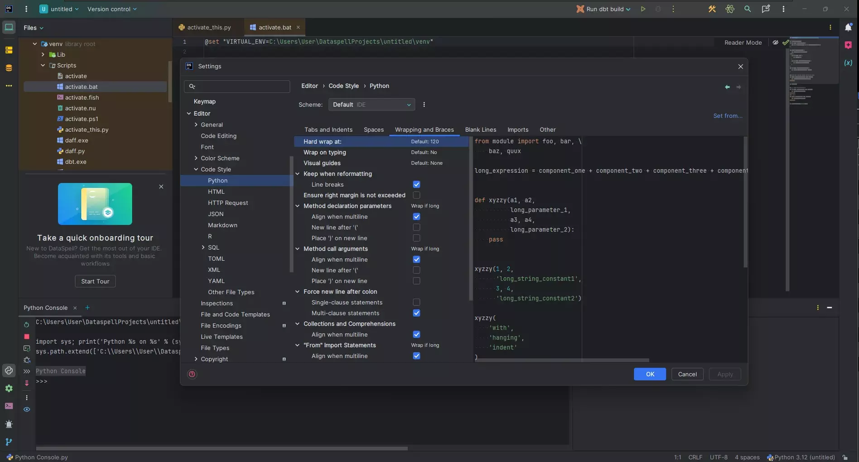
Task: Click the Start Tour button
Action: [95, 281]
